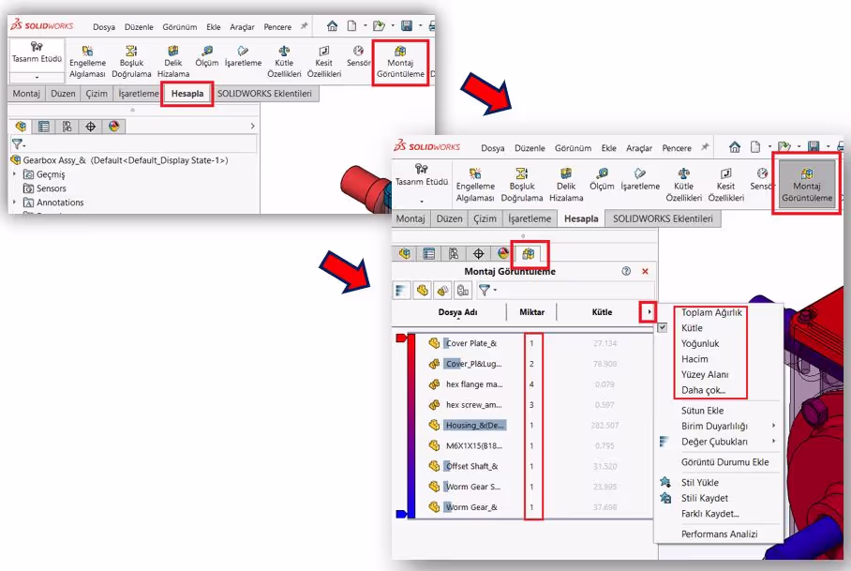Screen dimensions: 851x571
Task: Open Tasarım Etüdü dropdown arrow in upper window
Action: click(x=37, y=77)
